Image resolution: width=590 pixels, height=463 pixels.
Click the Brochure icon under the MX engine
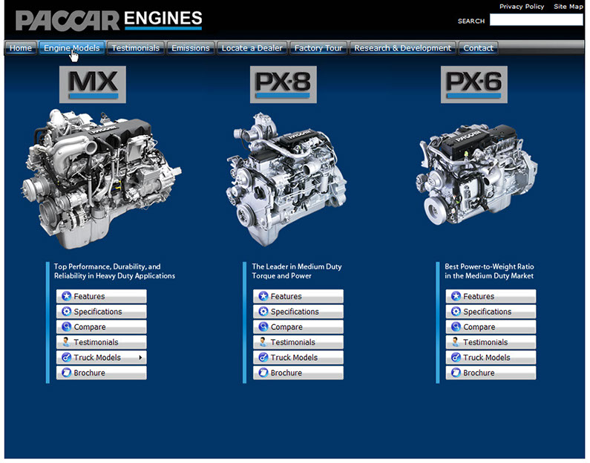point(66,373)
